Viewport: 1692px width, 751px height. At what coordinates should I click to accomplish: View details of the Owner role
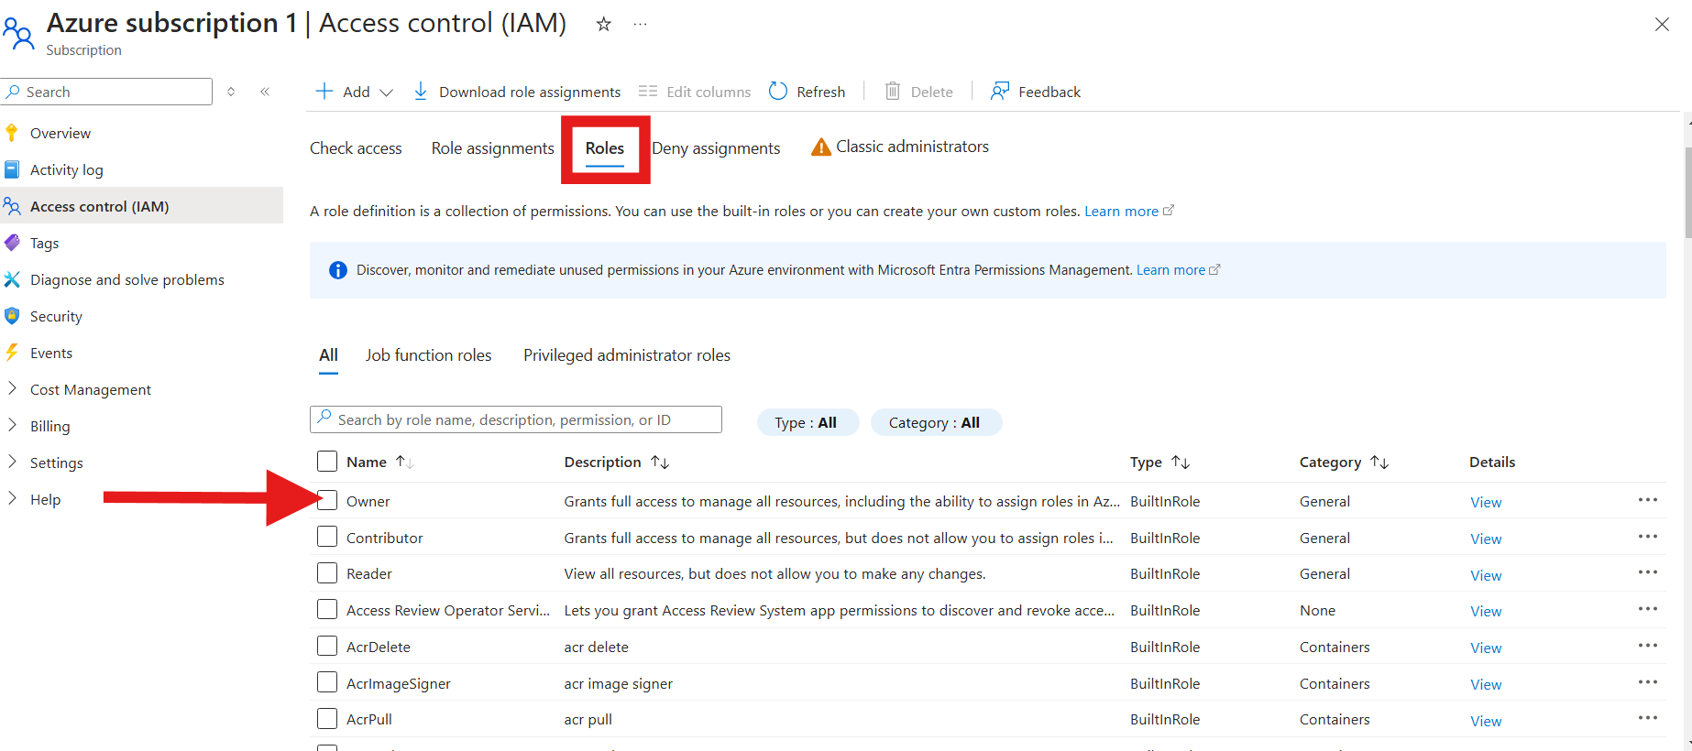[x=1486, y=502]
